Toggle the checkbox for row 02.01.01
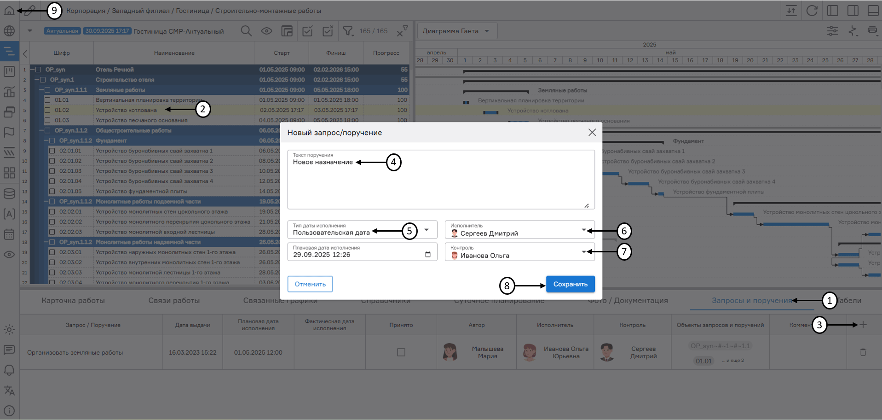Screen dimensions: 882x420 pyautogui.click(x=52, y=151)
